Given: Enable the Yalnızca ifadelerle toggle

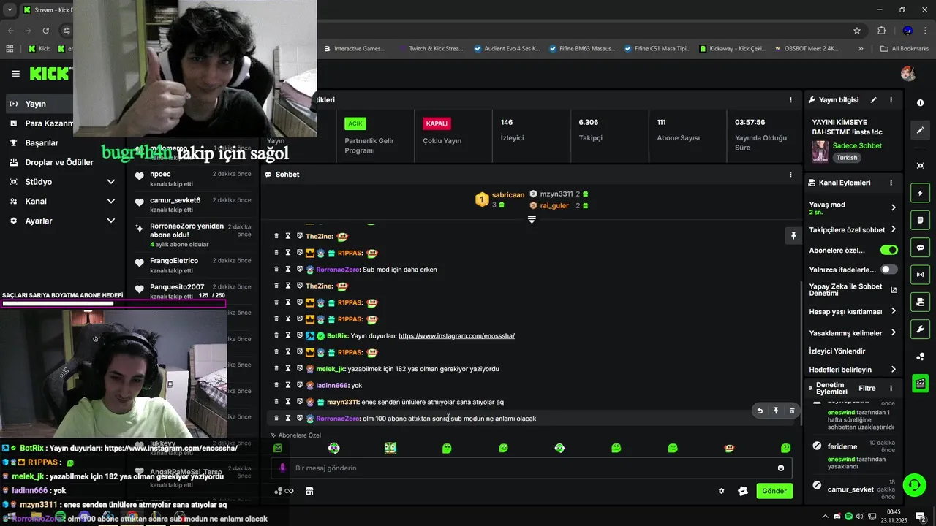Looking at the screenshot, I should (x=889, y=270).
